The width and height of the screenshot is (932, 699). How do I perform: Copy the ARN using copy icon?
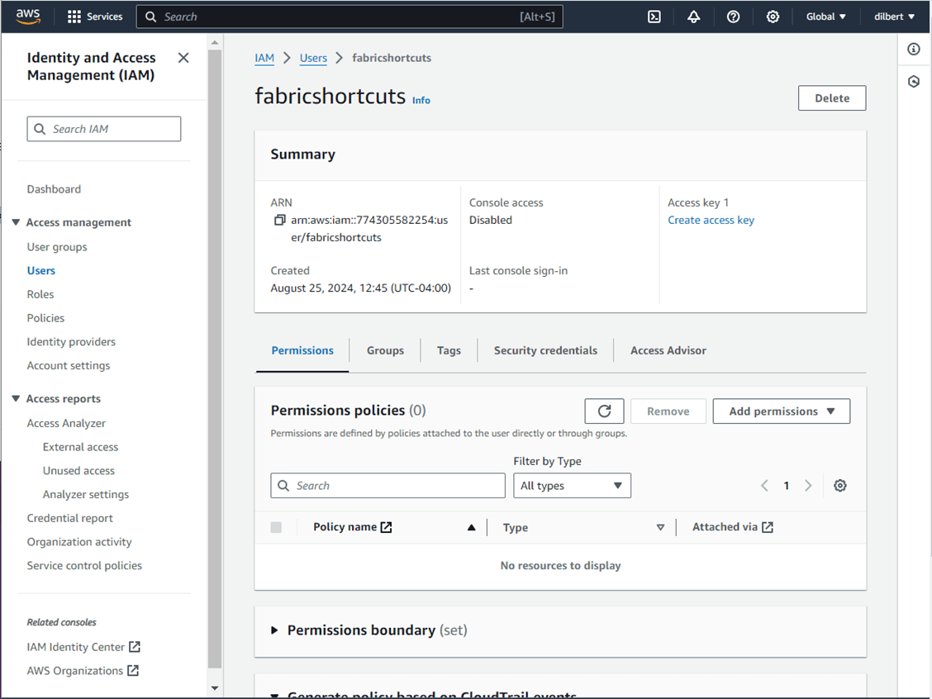click(279, 221)
